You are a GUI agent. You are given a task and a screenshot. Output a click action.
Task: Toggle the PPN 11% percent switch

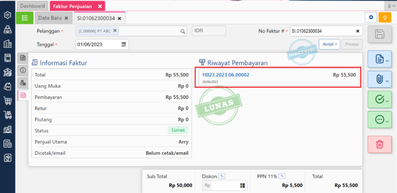pyautogui.click(x=282, y=176)
